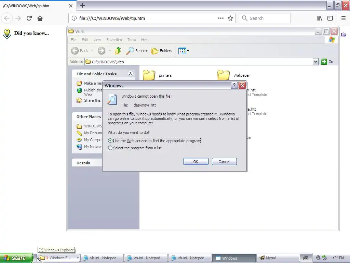Open on-screen keyboard tray icon
The image size is (350, 263).
[x=305, y=258]
